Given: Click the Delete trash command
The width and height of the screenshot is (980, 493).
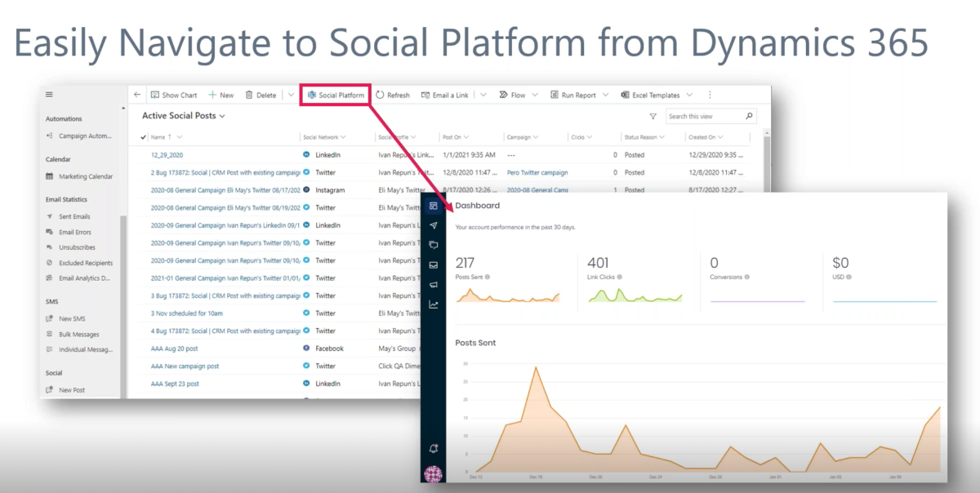Looking at the screenshot, I should click(261, 95).
